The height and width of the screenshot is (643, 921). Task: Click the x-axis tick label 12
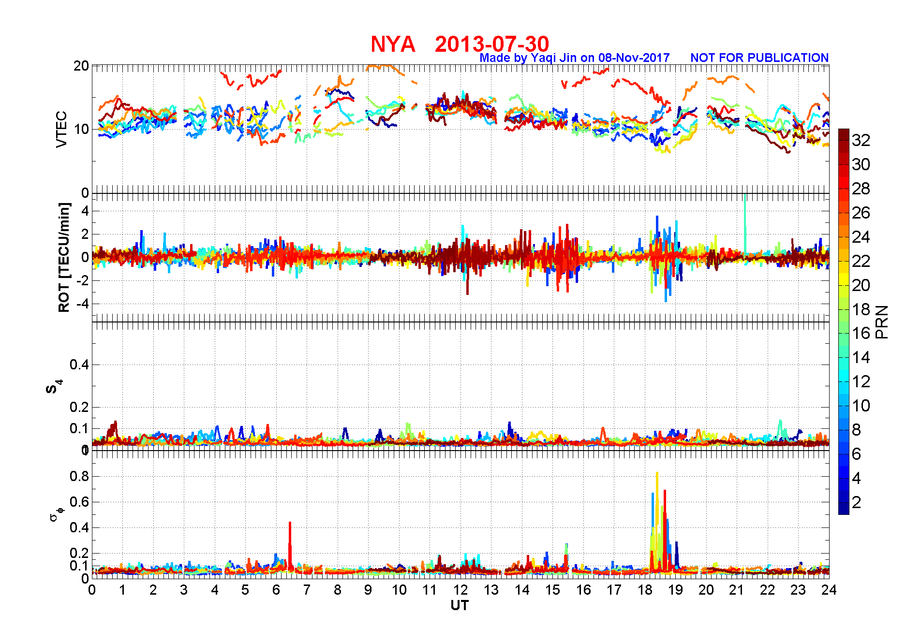point(460,590)
